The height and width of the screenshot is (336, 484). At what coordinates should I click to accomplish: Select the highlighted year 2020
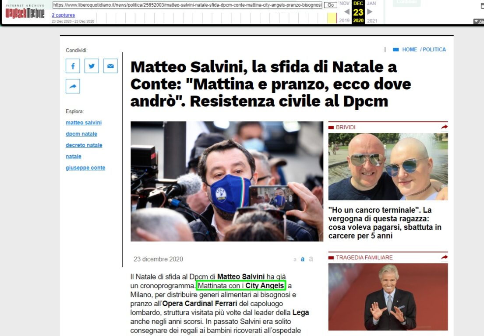click(358, 21)
